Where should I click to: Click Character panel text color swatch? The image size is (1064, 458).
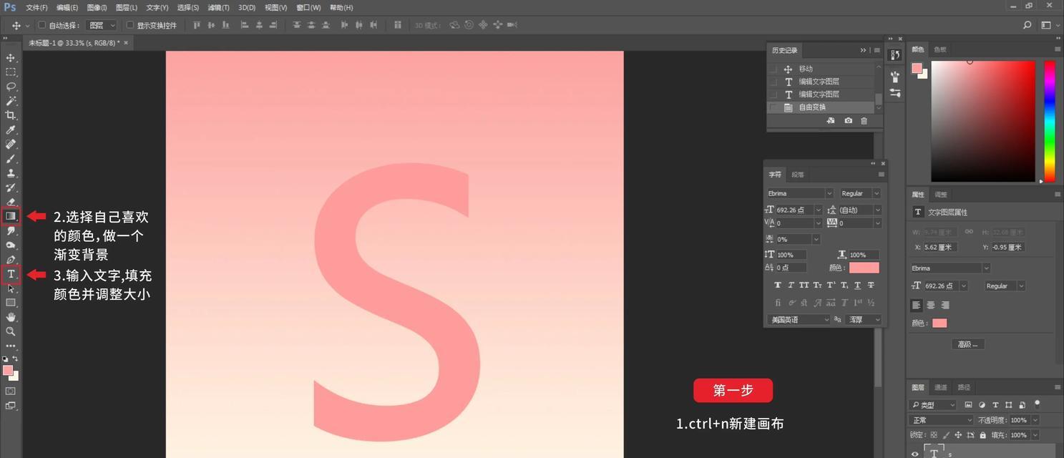(x=864, y=268)
